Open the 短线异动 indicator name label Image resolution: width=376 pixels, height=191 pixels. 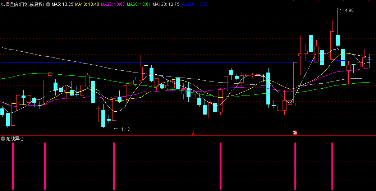pyautogui.click(x=15, y=139)
